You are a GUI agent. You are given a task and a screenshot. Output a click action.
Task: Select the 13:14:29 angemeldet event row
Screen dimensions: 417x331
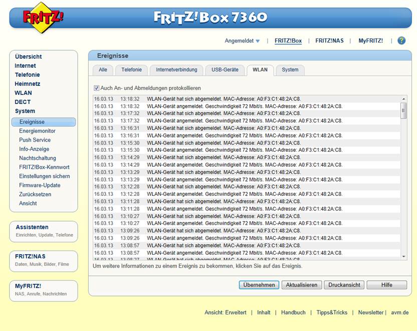(x=247, y=165)
